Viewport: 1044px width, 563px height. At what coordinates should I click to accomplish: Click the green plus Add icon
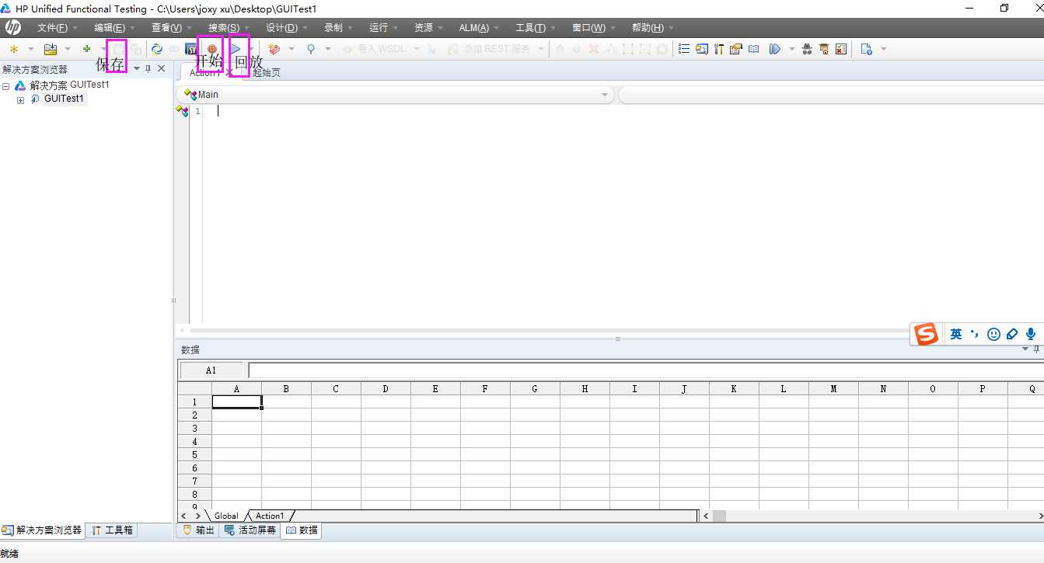tap(86, 49)
